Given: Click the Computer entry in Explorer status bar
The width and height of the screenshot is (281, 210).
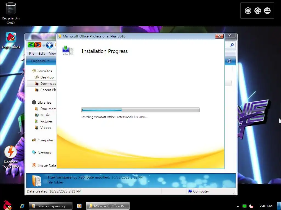Looking at the screenshot, I should point(198,191).
